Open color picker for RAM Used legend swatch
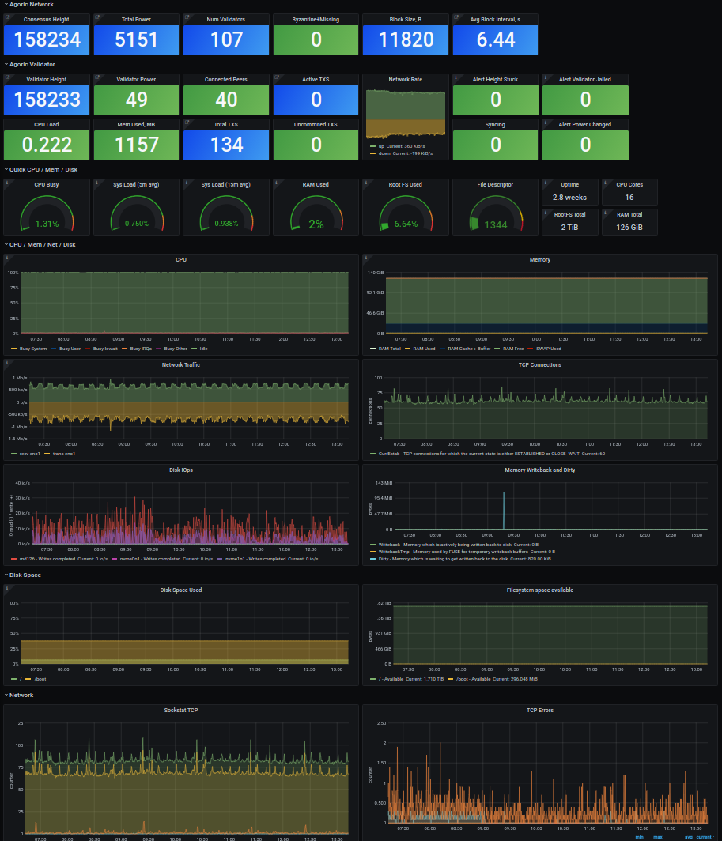 tap(407, 349)
